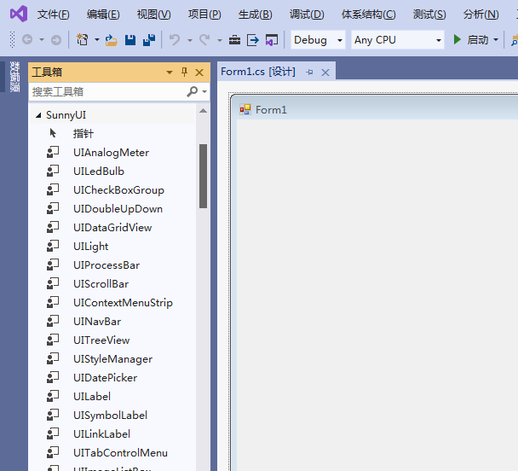This screenshot has height=471, width=518.
Task: Open the 编辑(E) menu
Action: (103, 15)
